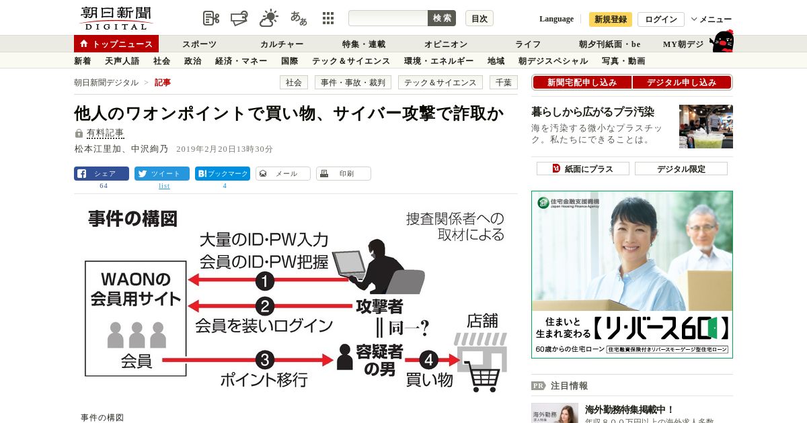Change font size with あぁ icon
The image size is (807, 423).
(x=299, y=18)
